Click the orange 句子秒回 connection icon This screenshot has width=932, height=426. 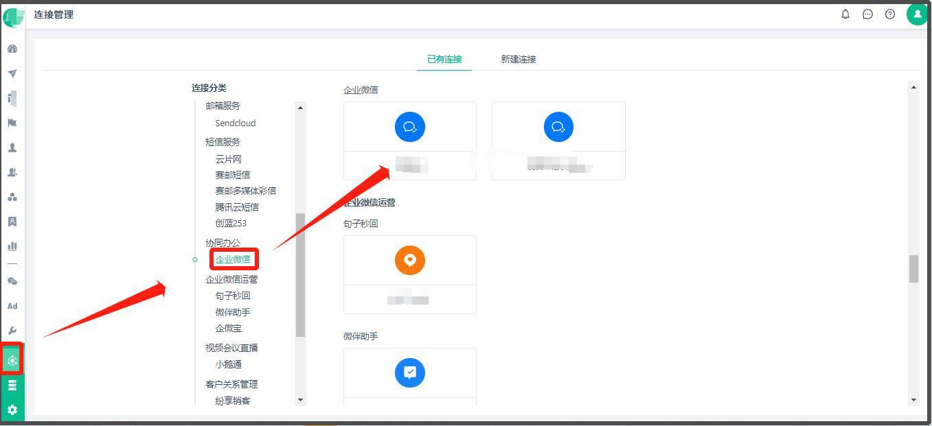coord(410,260)
